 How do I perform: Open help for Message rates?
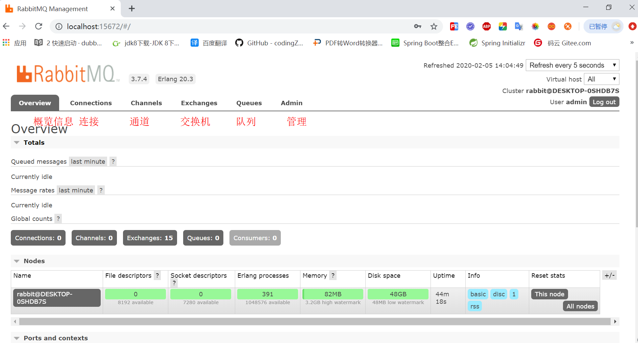[101, 190]
